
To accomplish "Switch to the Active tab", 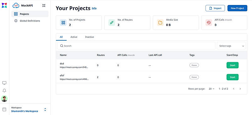I will click(74, 37).
